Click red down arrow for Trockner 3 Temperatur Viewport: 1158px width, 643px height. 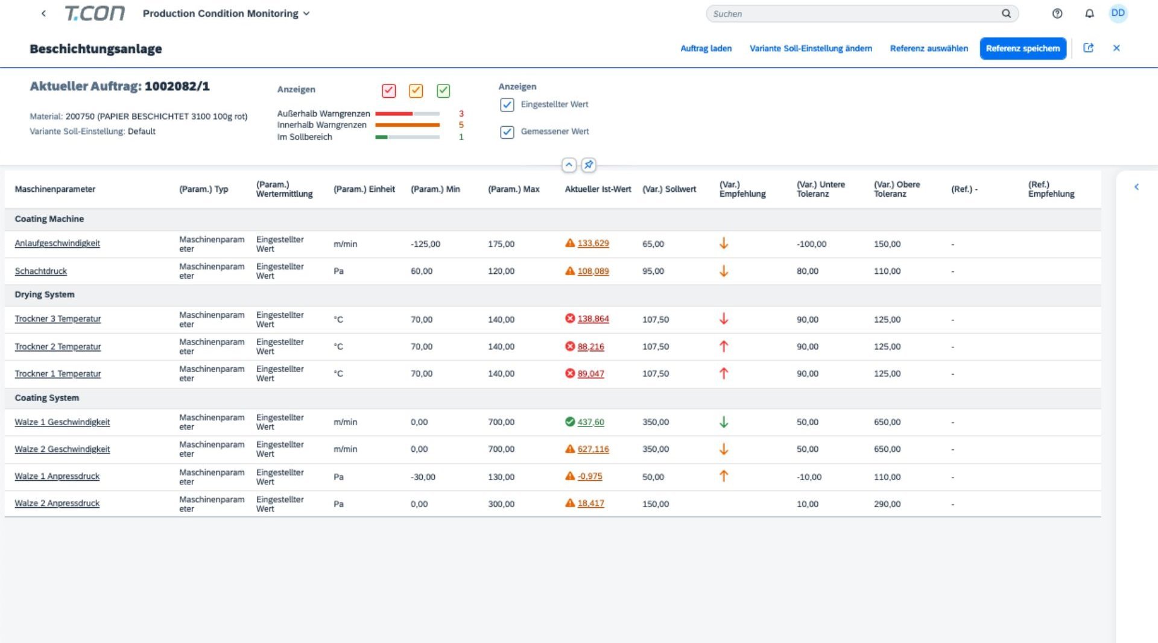point(724,319)
